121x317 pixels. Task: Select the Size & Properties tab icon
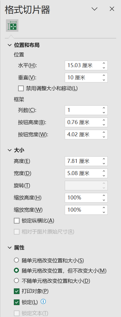click(x=12, y=25)
